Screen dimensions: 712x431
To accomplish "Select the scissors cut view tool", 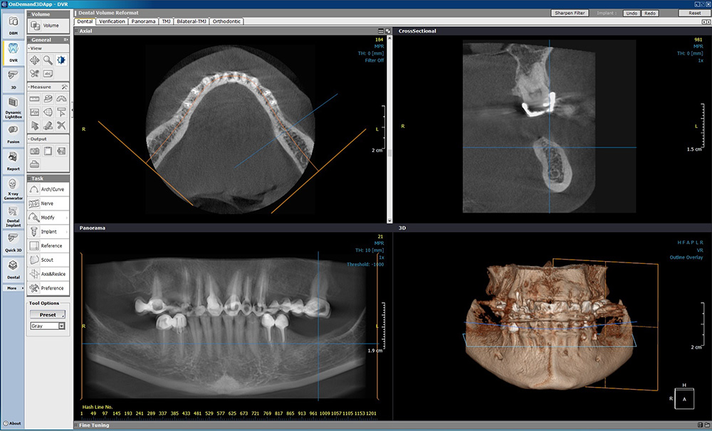I will coord(34,73).
